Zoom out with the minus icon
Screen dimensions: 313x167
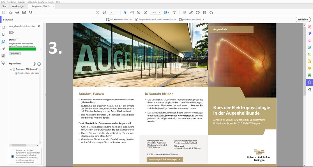139,12
